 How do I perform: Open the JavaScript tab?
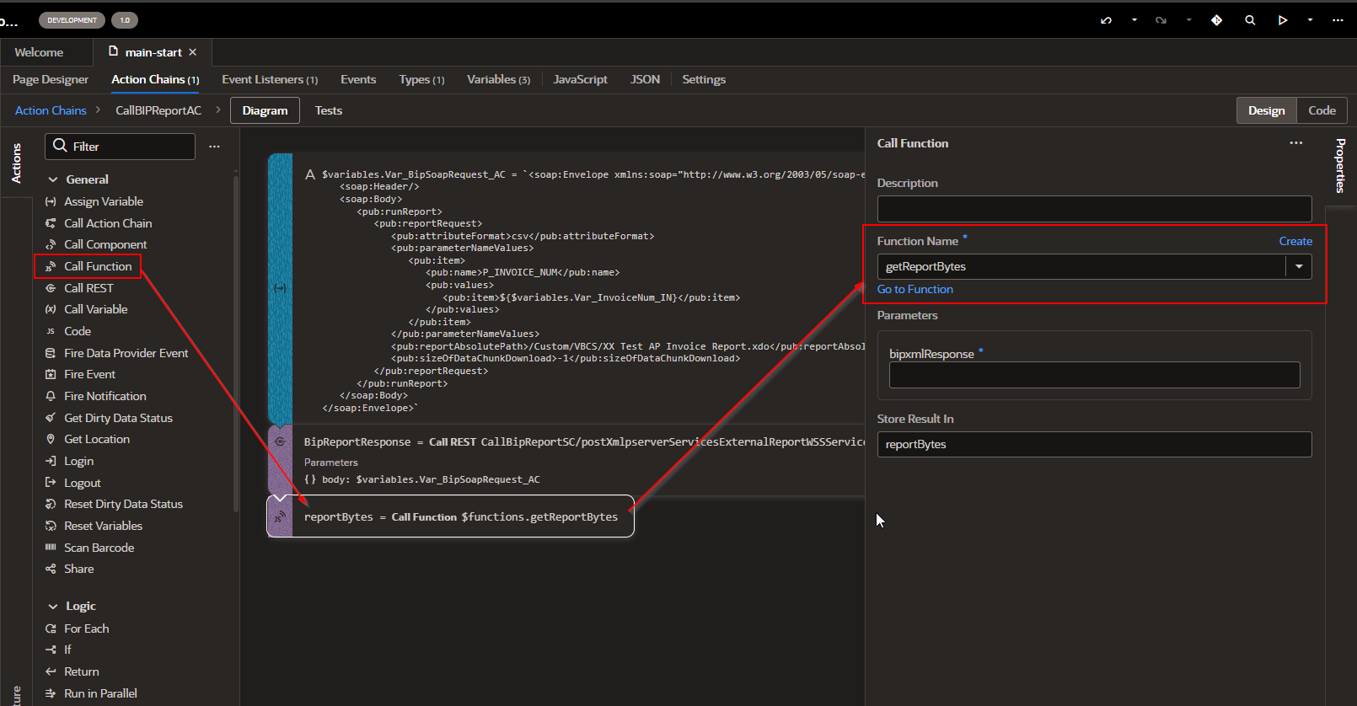(x=580, y=79)
